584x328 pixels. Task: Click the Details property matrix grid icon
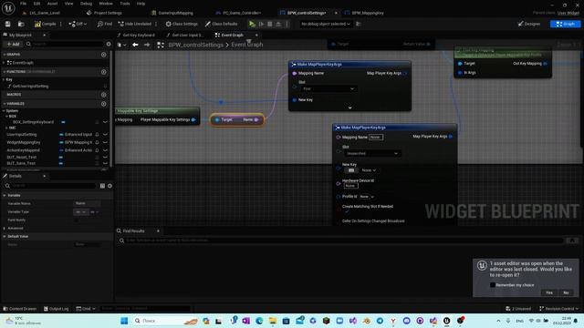click(x=102, y=186)
